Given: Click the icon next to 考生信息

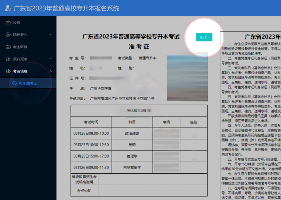Looking at the screenshot, I should 8,47.
